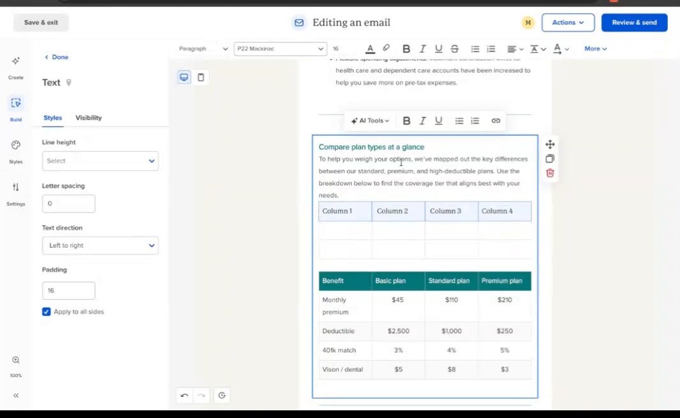Click the Padding input field

coord(68,290)
